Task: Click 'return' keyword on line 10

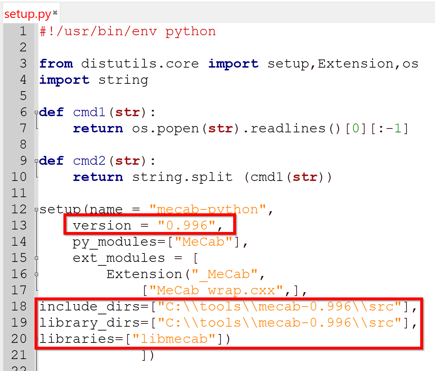Action: click(x=98, y=177)
